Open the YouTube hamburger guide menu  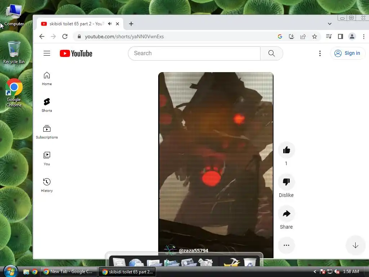[47, 53]
